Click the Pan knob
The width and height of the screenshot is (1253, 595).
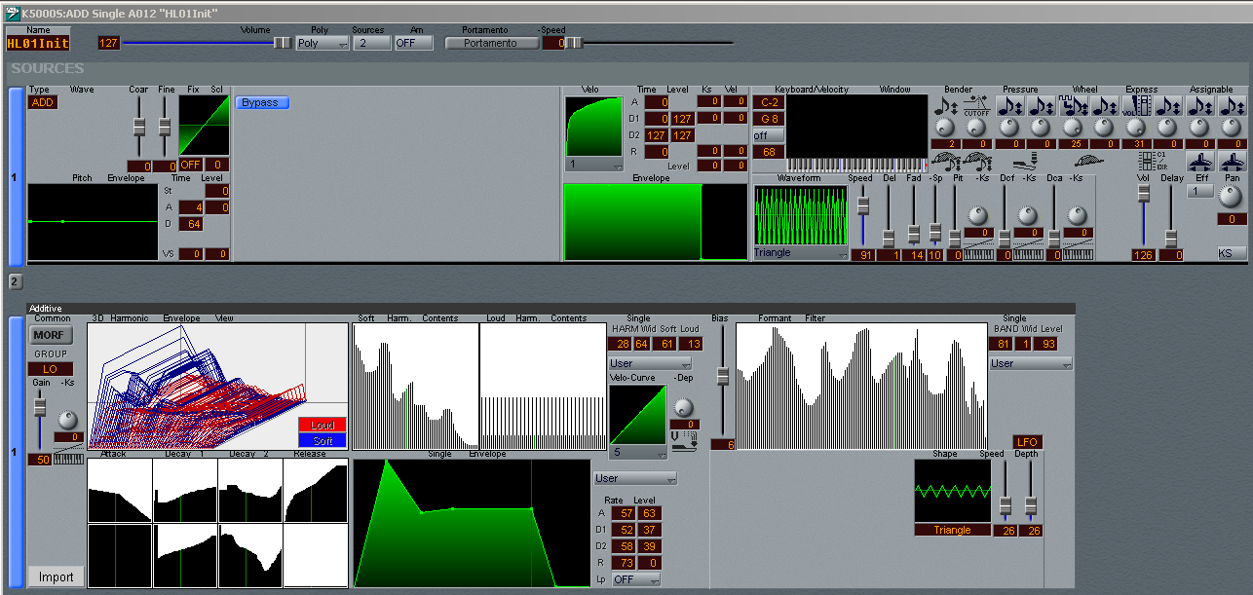1232,196
